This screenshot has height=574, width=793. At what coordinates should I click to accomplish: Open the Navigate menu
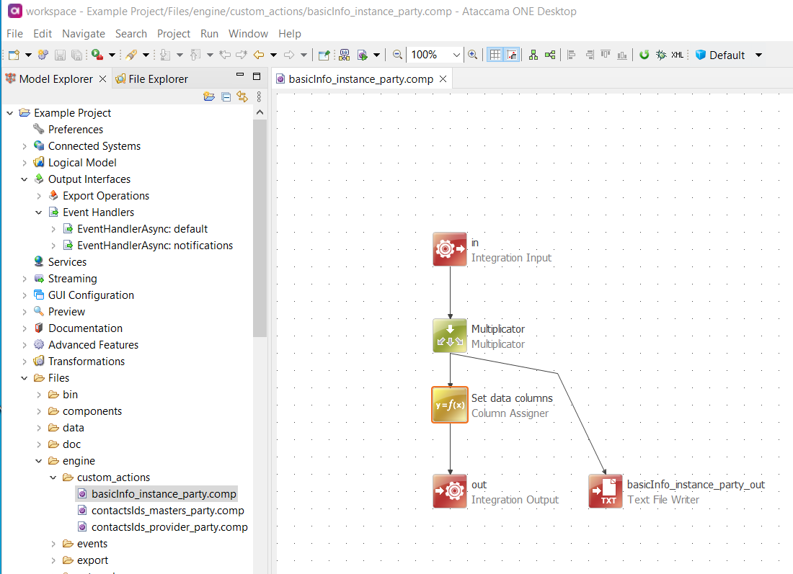click(83, 34)
